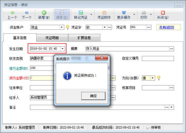Expand the 方向(余额) 借 dropdown
Viewport: 186px width, 133px height.
tap(152, 78)
